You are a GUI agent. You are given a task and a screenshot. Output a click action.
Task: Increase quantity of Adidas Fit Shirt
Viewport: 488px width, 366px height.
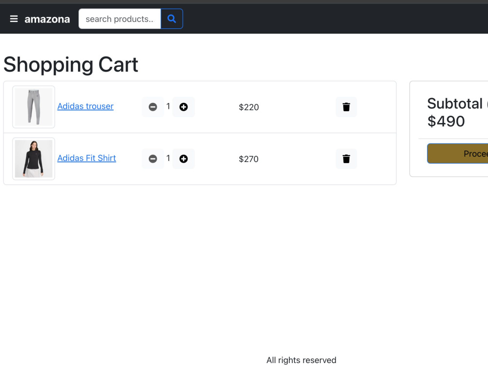tap(183, 159)
